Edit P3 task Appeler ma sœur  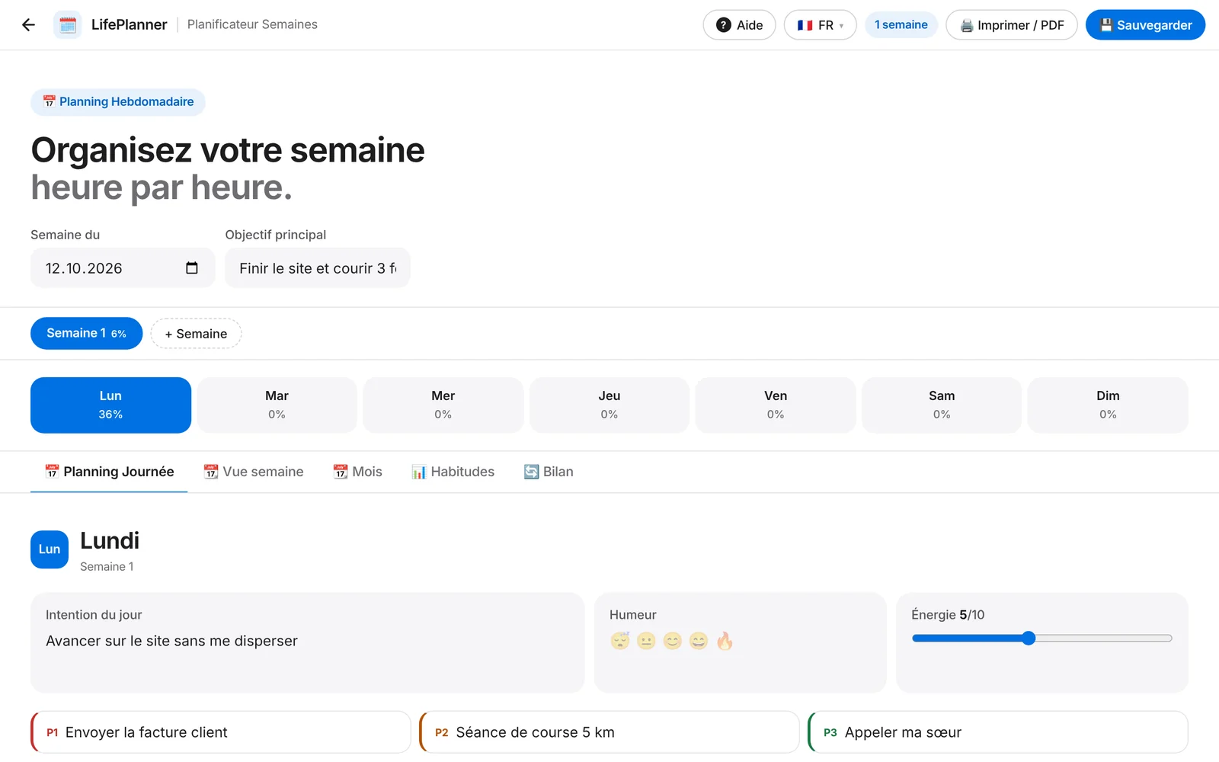click(998, 732)
